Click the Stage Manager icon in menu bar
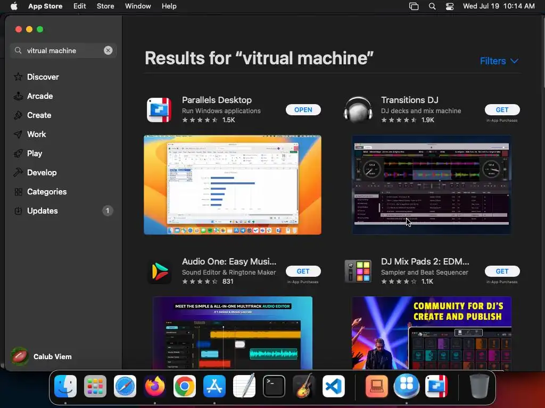 pos(414,6)
